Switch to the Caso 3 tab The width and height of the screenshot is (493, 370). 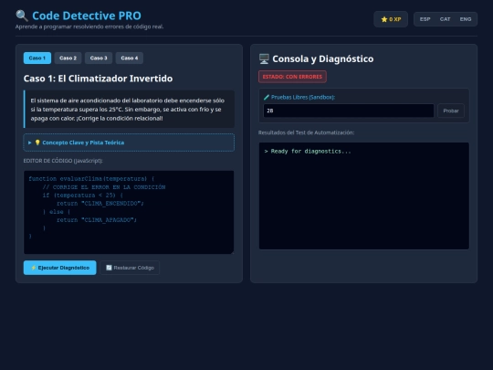click(99, 58)
